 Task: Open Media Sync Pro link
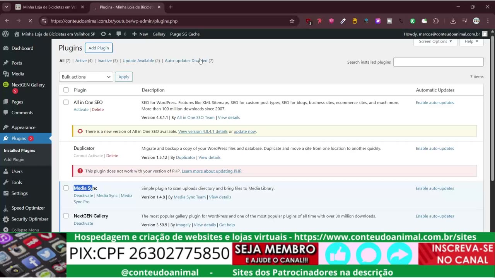pos(103,198)
